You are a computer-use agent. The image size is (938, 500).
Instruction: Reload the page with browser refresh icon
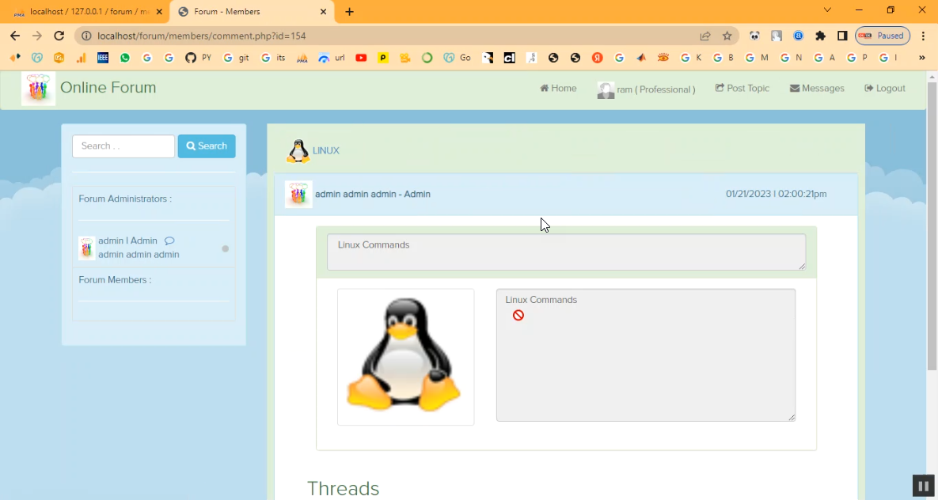pos(59,36)
